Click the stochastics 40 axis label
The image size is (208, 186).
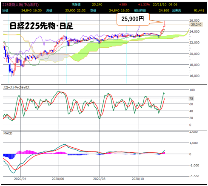pyautogui.click(x=191, y=111)
